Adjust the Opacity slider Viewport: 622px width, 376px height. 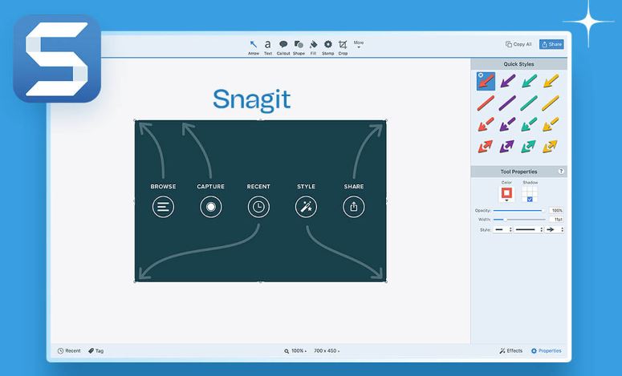[518, 210]
